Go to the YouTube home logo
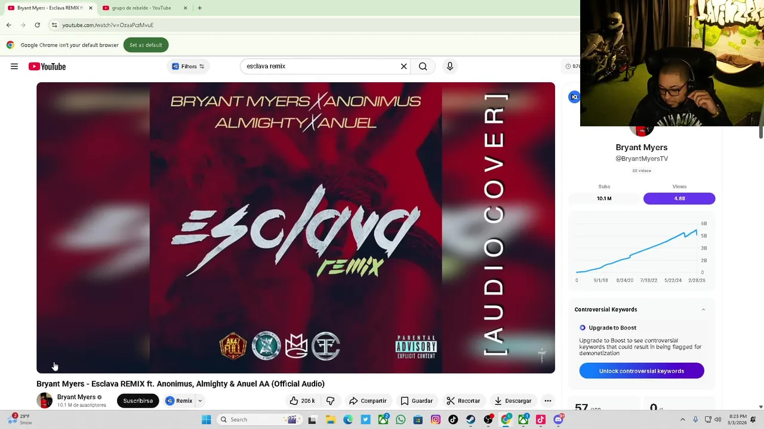Image resolution: width=764 pixels, height=429 pixels. tap(47, 66)
